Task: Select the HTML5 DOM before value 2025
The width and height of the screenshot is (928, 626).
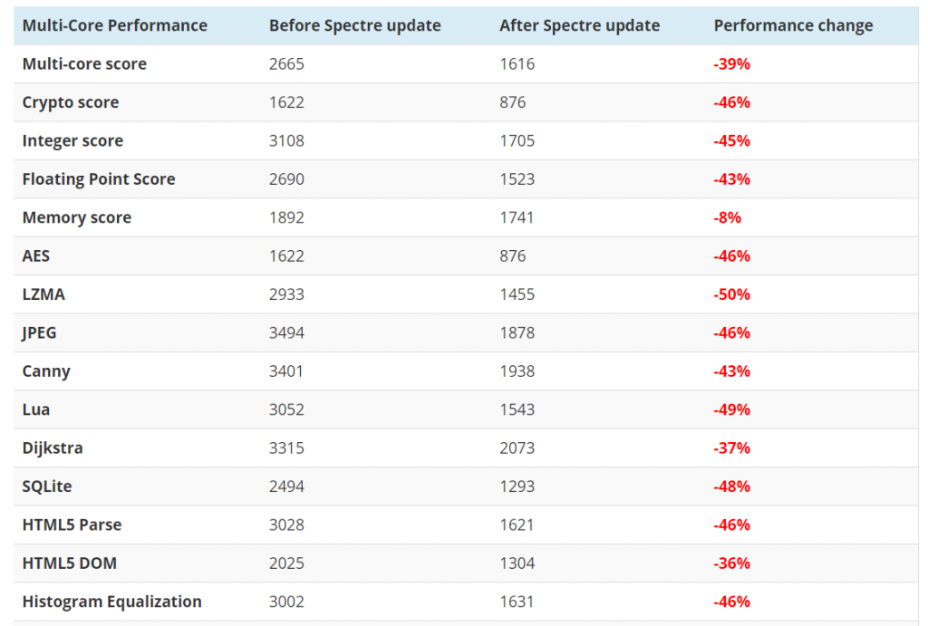Action: point(286,563)
